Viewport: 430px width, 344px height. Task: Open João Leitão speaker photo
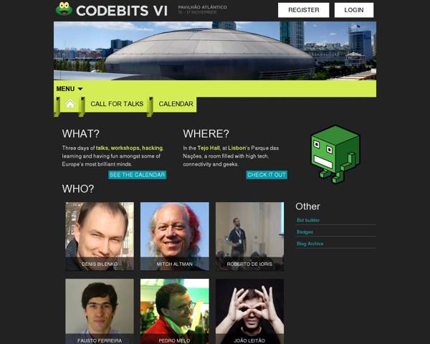click(x=249, y=311)
